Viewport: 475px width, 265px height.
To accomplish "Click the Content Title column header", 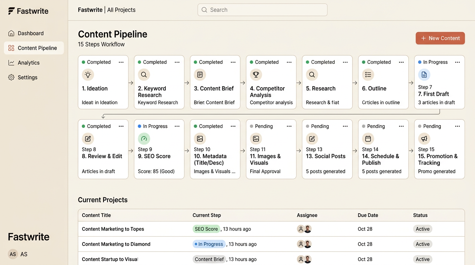I will pos(96,215).
